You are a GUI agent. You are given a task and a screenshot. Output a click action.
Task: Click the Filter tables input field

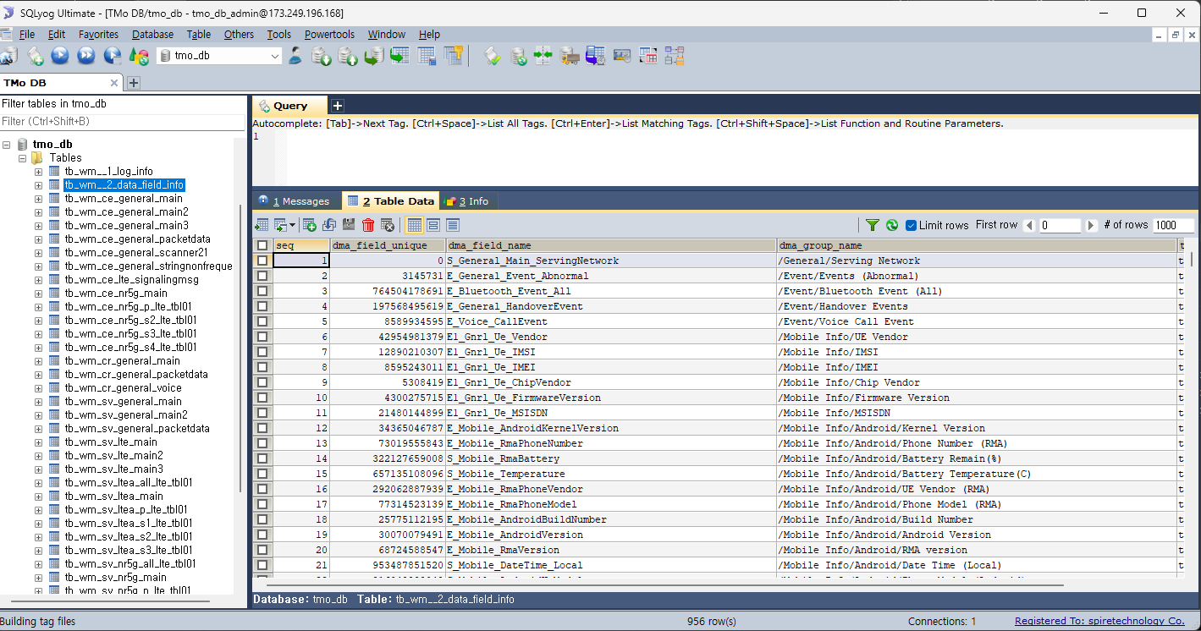(x=118, y=122)
